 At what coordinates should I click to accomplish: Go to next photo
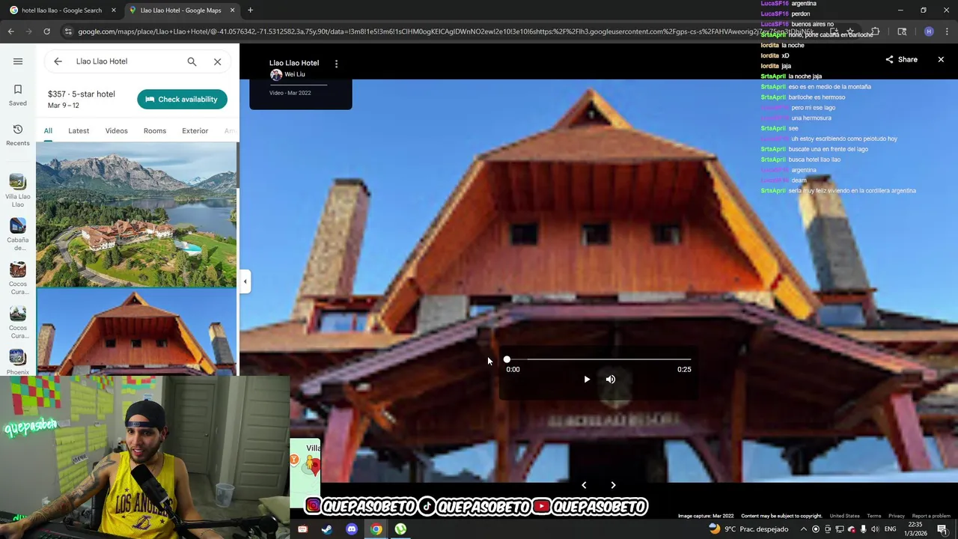point(613,485)
